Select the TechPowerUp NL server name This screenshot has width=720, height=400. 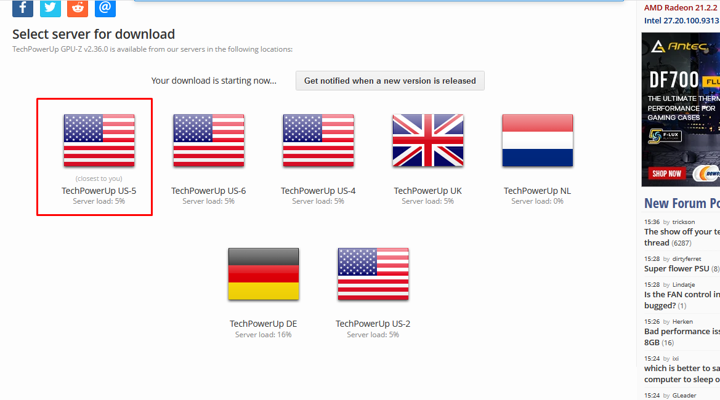point(537,191)
